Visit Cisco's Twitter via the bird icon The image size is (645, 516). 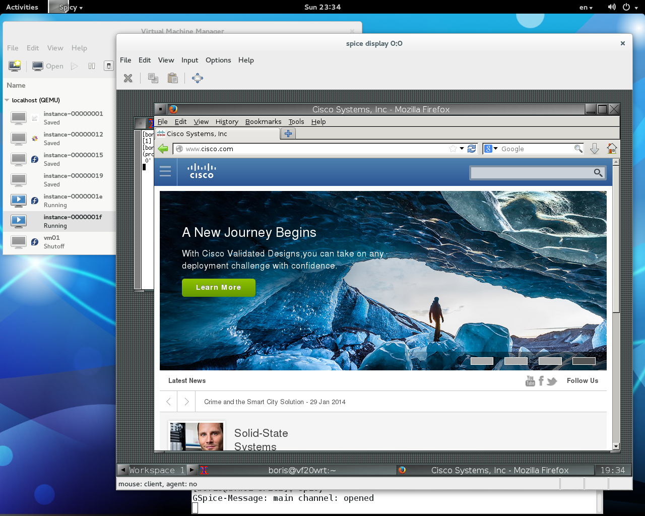click(552, 381)
